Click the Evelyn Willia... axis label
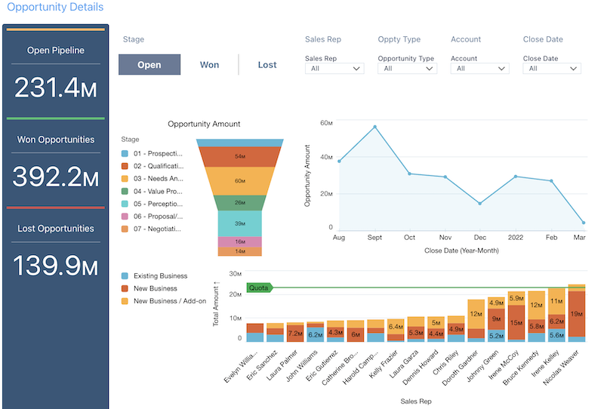Screen dimensions: 604x409 click(x=240, y=367)
